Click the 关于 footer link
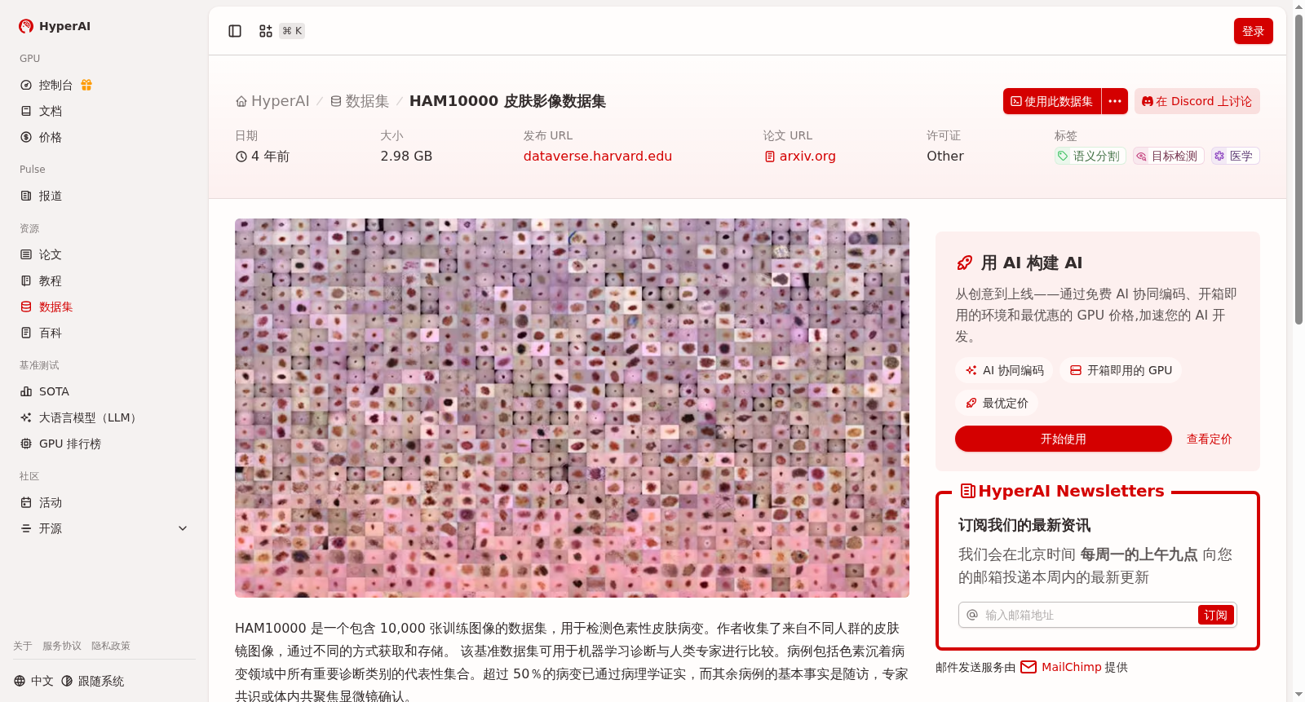 click(x=23, y=646)
